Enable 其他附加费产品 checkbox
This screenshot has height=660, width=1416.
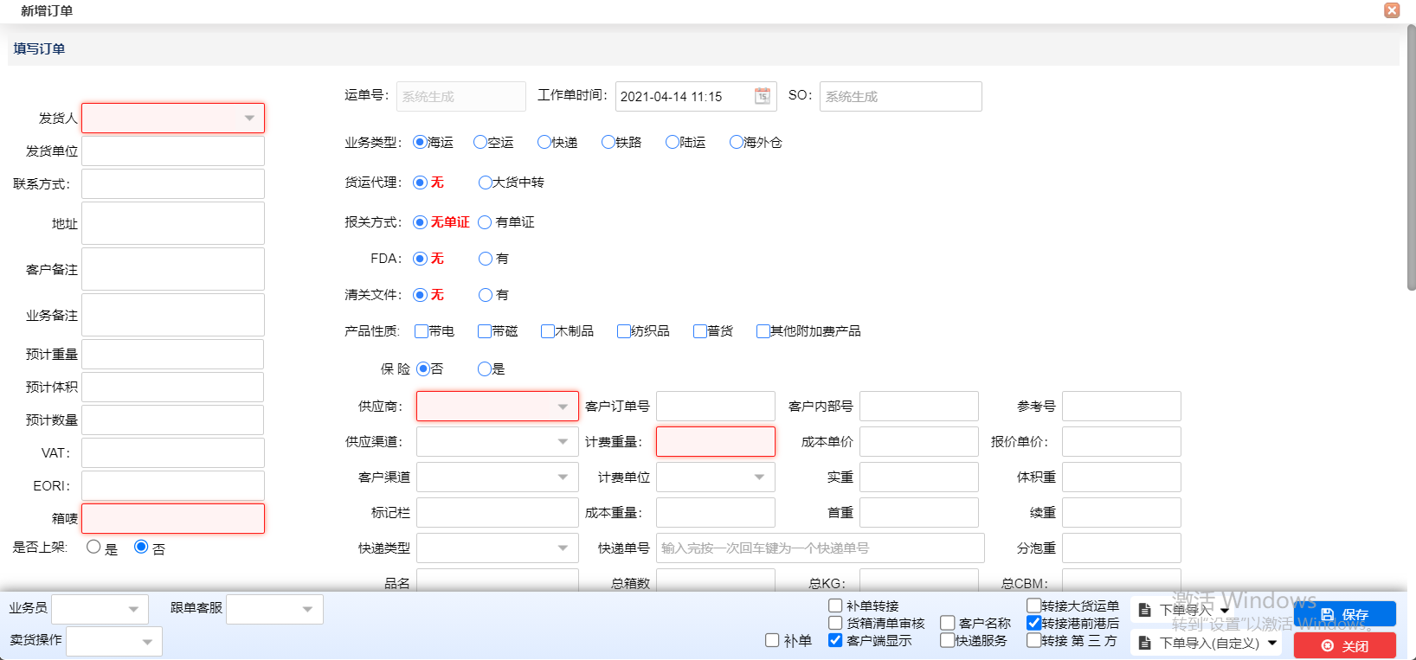coord(763,331)
